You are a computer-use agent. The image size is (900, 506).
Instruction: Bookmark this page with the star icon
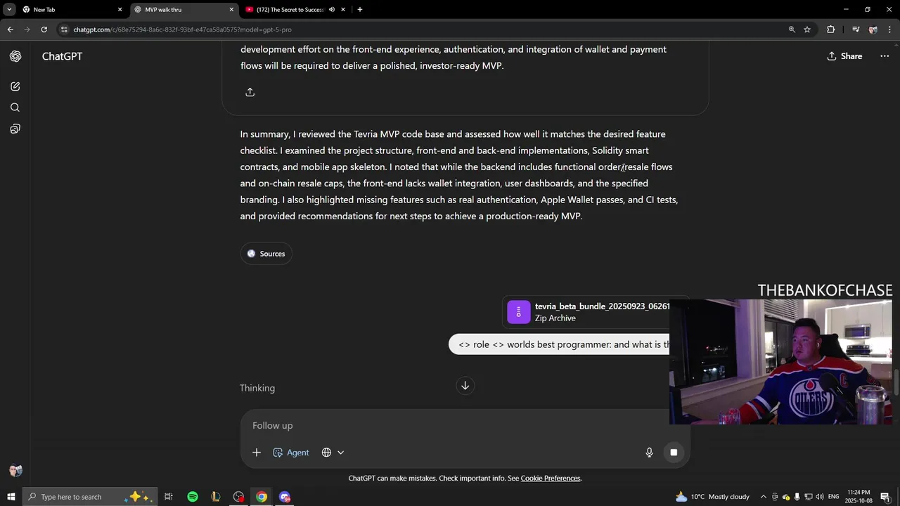tap(807, 30)
